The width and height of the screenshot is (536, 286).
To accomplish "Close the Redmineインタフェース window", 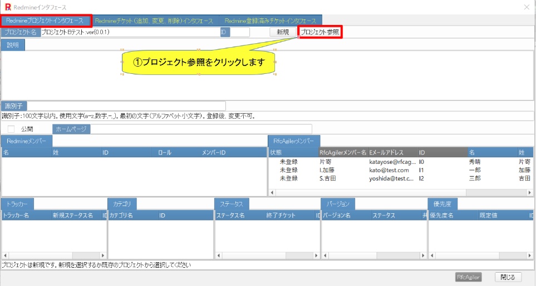I will 527,7.
